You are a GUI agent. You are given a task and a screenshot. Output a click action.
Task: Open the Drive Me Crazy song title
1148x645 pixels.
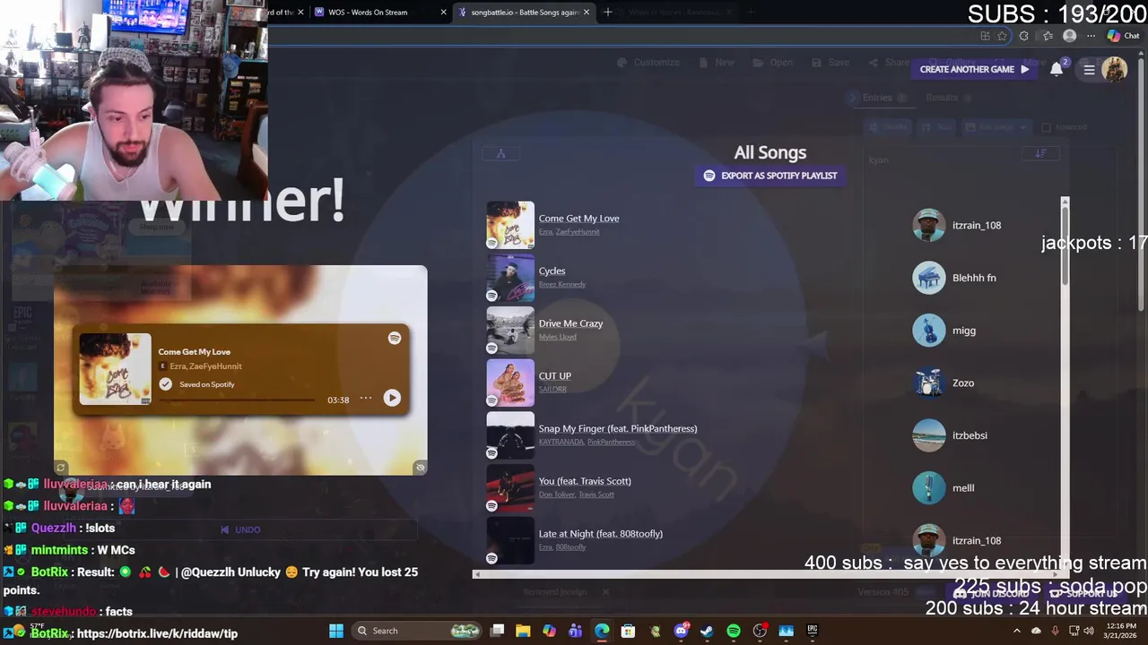[570, 323]
